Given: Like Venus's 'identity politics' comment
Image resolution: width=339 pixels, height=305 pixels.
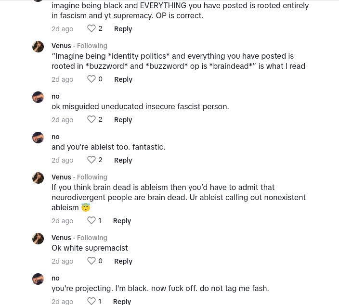Looking at the screenshot, I should pyautogui.click(x=91, y=79).
